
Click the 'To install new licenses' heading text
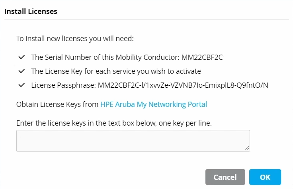tap(75, 39)
